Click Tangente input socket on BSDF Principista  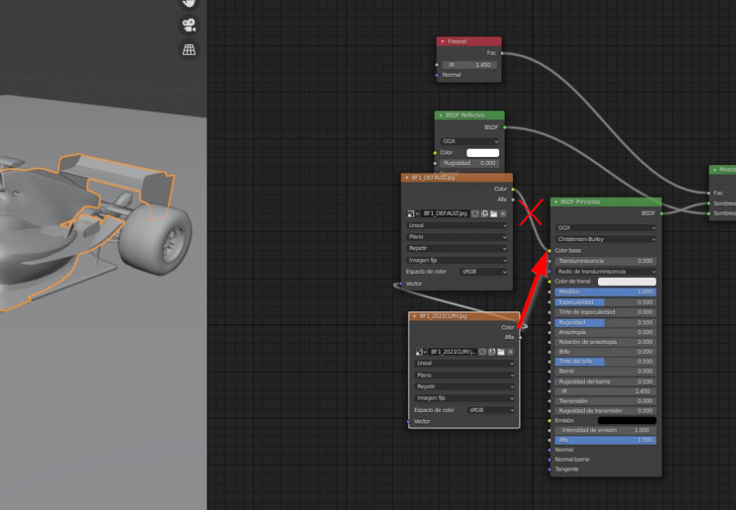tap(550, 469)
